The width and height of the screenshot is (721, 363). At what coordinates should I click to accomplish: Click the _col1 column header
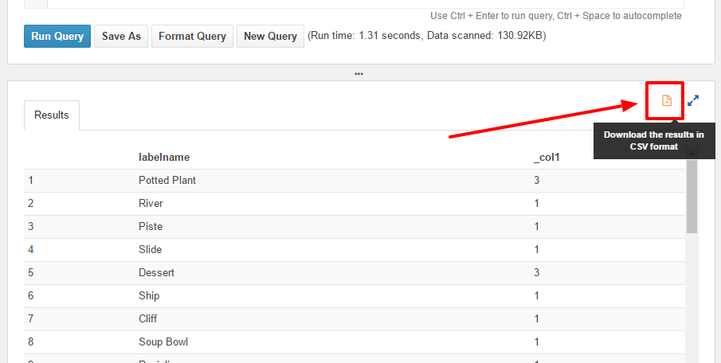click(x=547, y=157)
